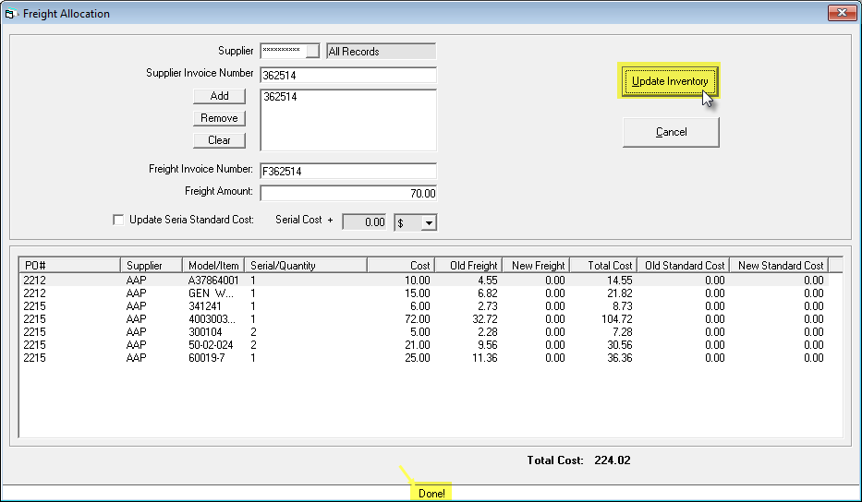Click the New Standard Cost column header
Image resolution: width=862 pixels, height=502 pixels.
779,265
